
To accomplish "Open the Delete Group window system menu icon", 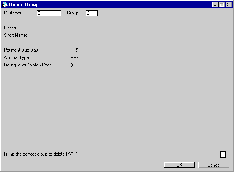I will tap(5, 5).
